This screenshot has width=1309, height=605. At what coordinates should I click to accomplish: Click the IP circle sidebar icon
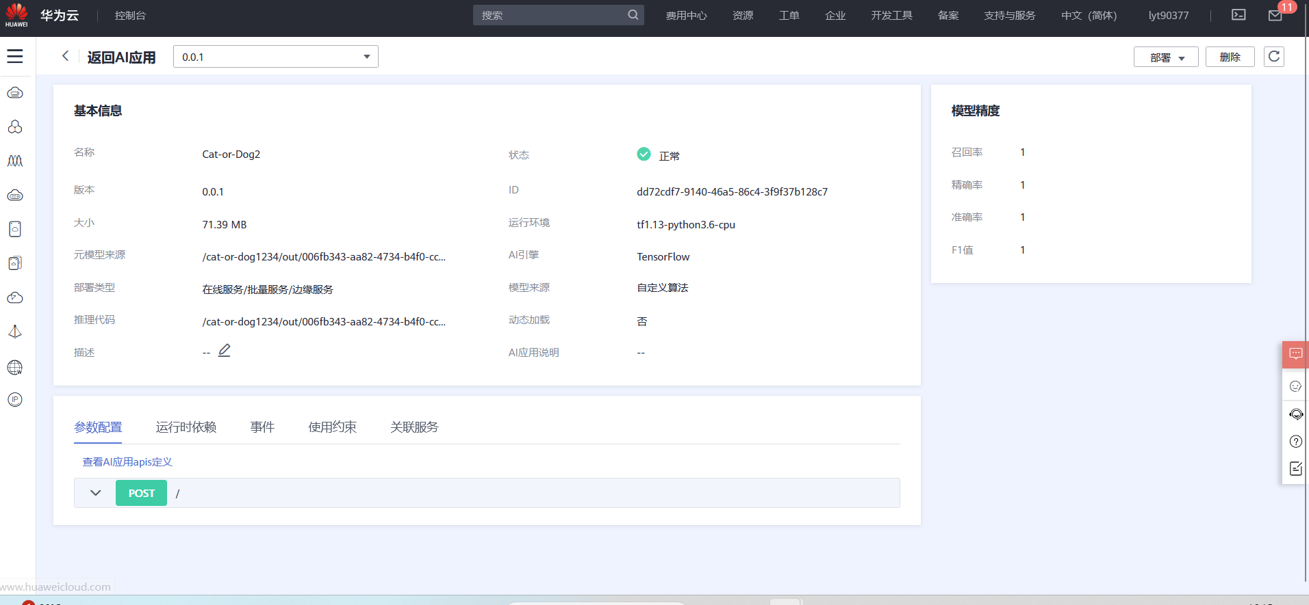(x=15, y=400)
